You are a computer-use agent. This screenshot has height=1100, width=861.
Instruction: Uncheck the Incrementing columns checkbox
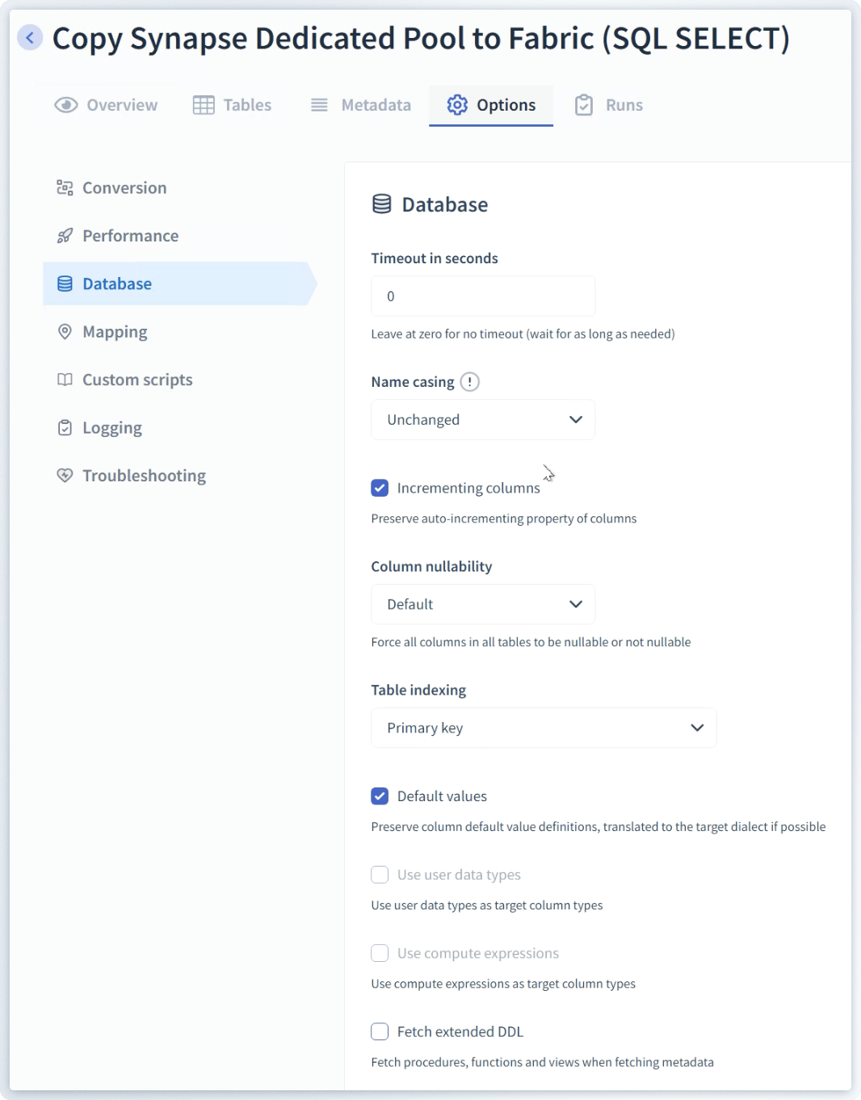(380, 488)
